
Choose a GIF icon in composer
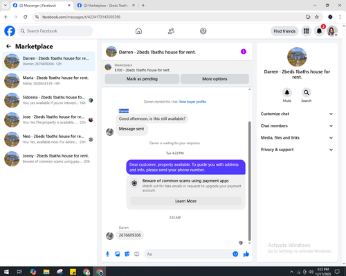pyautogui.click(x=137, y=254)
